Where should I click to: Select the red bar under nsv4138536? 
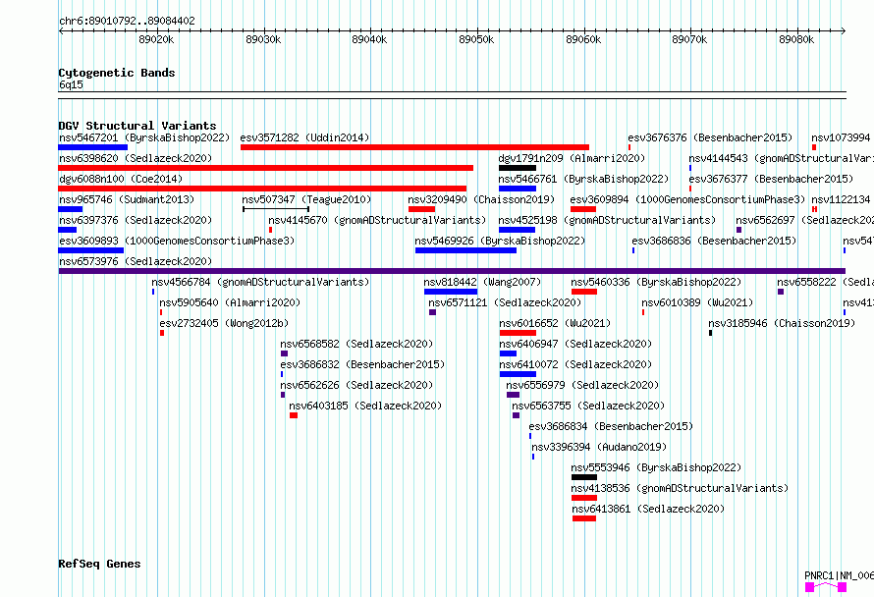click(584, 498)
